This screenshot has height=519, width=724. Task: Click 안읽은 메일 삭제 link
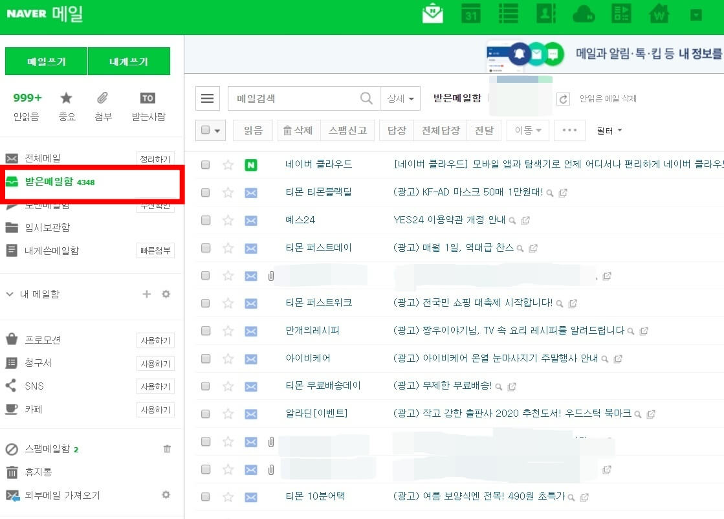tap(608, 98)
